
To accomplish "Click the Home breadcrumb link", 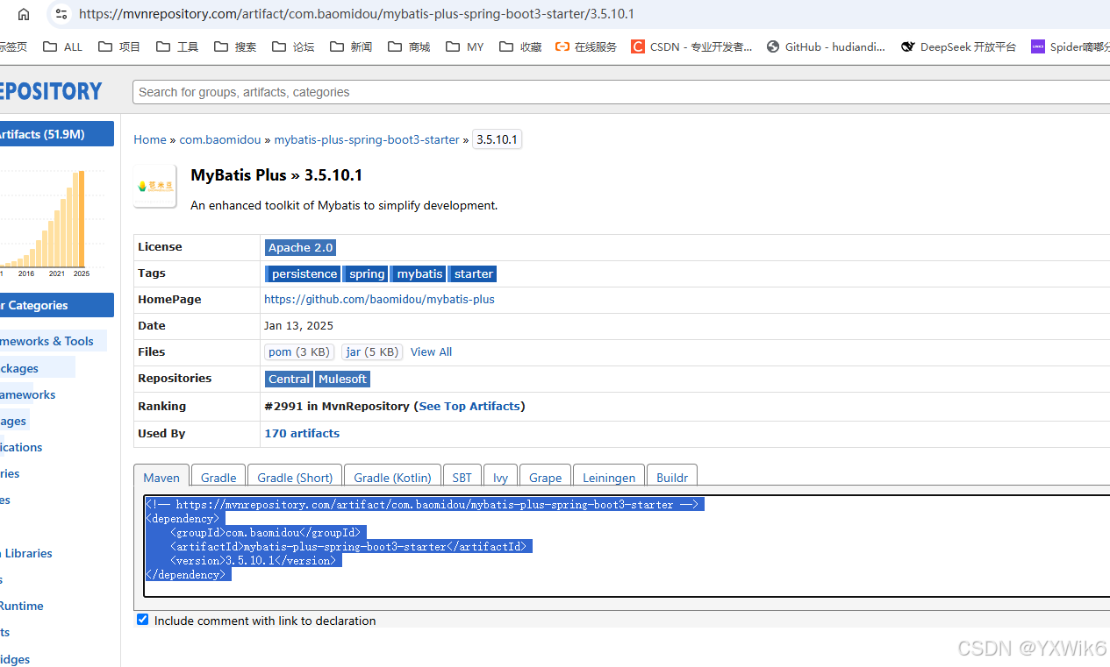I will 150,139.
